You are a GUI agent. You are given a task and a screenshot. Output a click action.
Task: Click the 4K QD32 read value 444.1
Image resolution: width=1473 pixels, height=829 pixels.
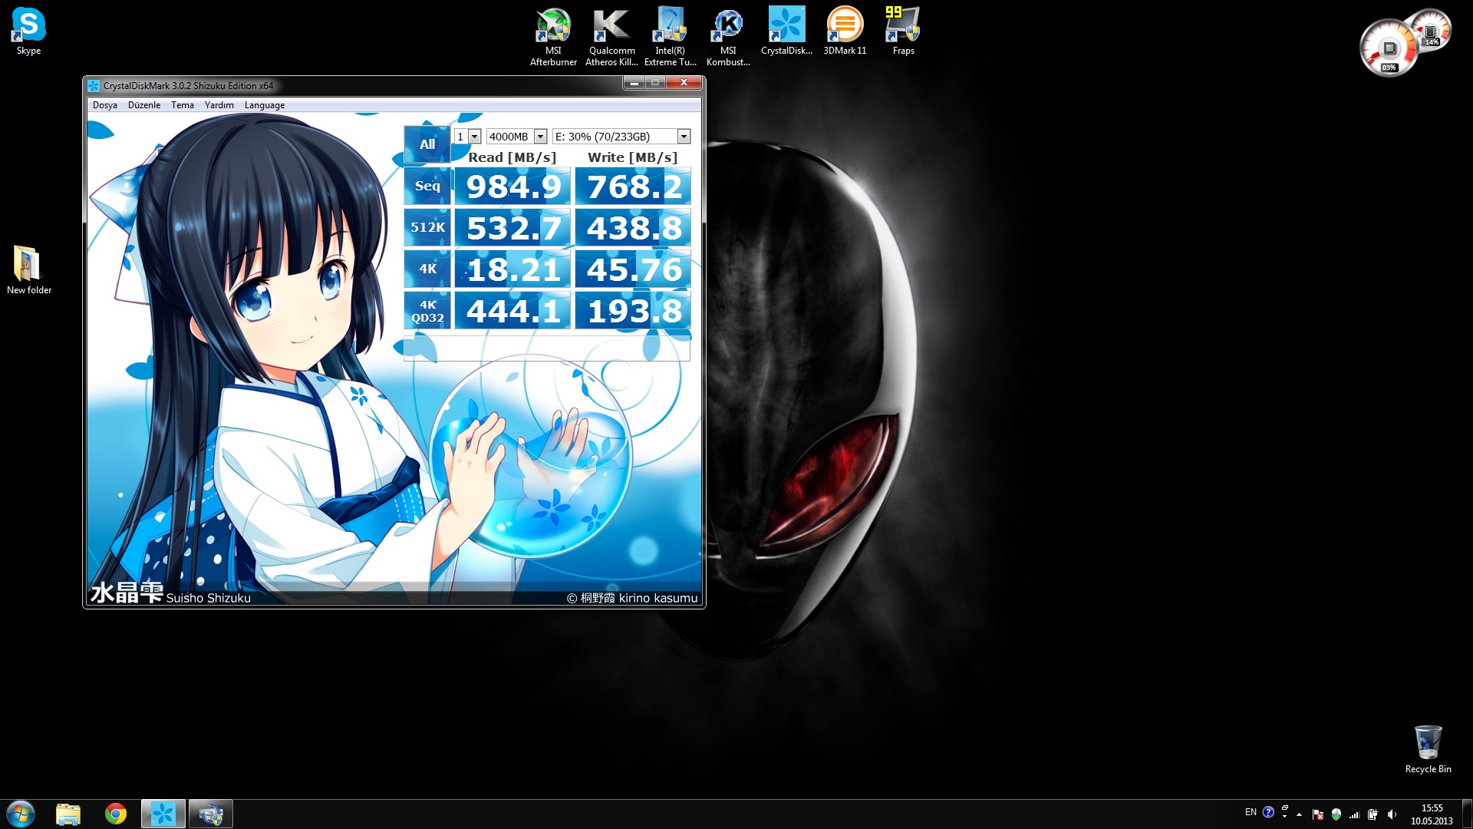pyautogui.click(x=512, y=311)
